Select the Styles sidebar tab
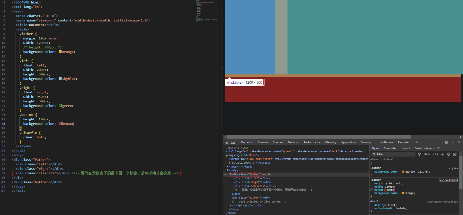This screenshot has height=215, width=463. [375, 148]
